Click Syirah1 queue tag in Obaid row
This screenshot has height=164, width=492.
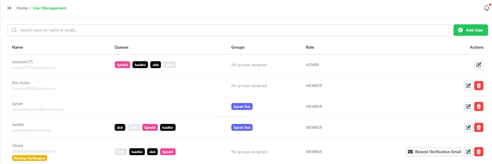pyautogui.click(x=168, y=152)
